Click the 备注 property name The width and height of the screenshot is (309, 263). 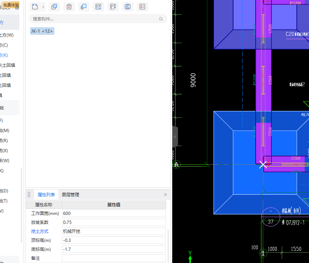pyautogui.click(x=35, y=258)
